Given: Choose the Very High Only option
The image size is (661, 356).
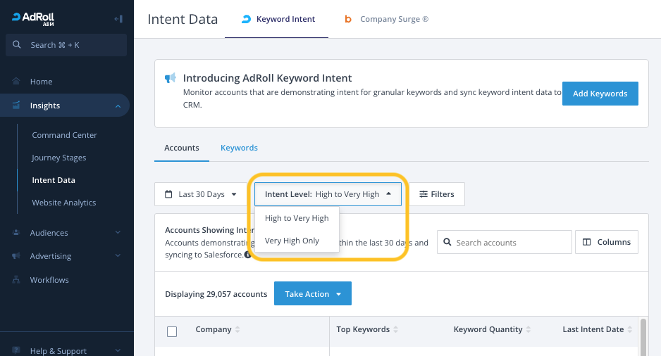Looking at the screenshot, I should [292, 241].
